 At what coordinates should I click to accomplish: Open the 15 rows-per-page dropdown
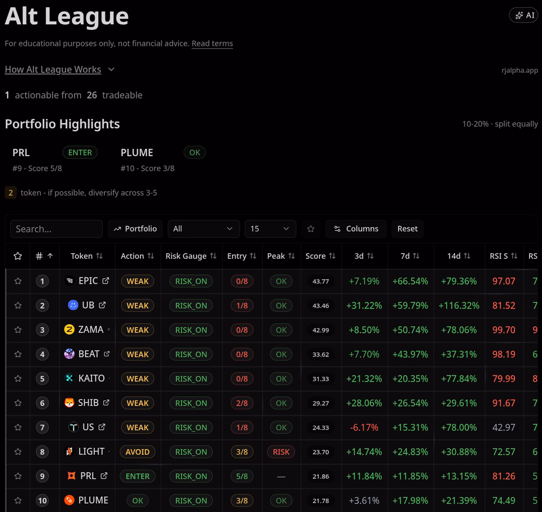(x=270, y=229)
